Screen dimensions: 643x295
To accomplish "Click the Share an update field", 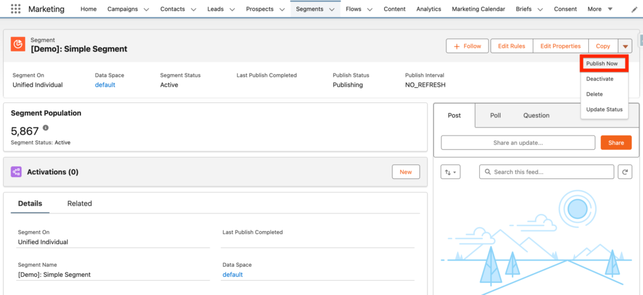I will pyautogui.click(x=517, y=142).
